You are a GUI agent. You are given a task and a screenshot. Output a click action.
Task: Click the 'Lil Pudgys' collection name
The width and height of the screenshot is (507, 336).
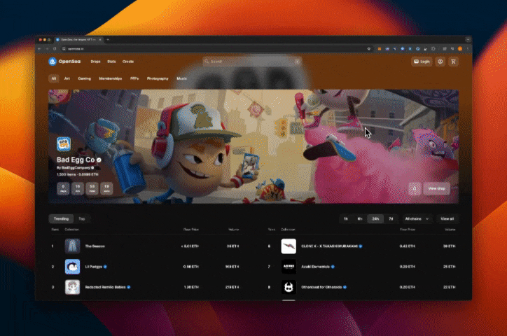(93, 267)
